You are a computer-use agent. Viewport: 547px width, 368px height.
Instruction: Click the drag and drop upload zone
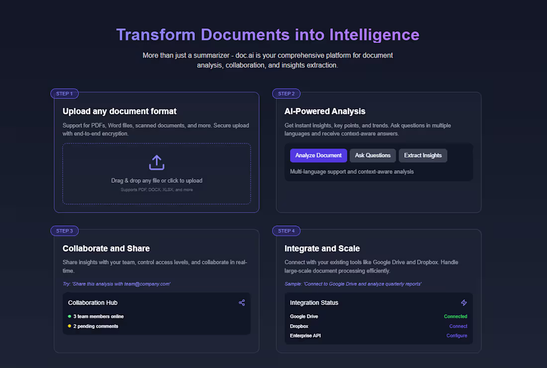click(x=157, y=174)
